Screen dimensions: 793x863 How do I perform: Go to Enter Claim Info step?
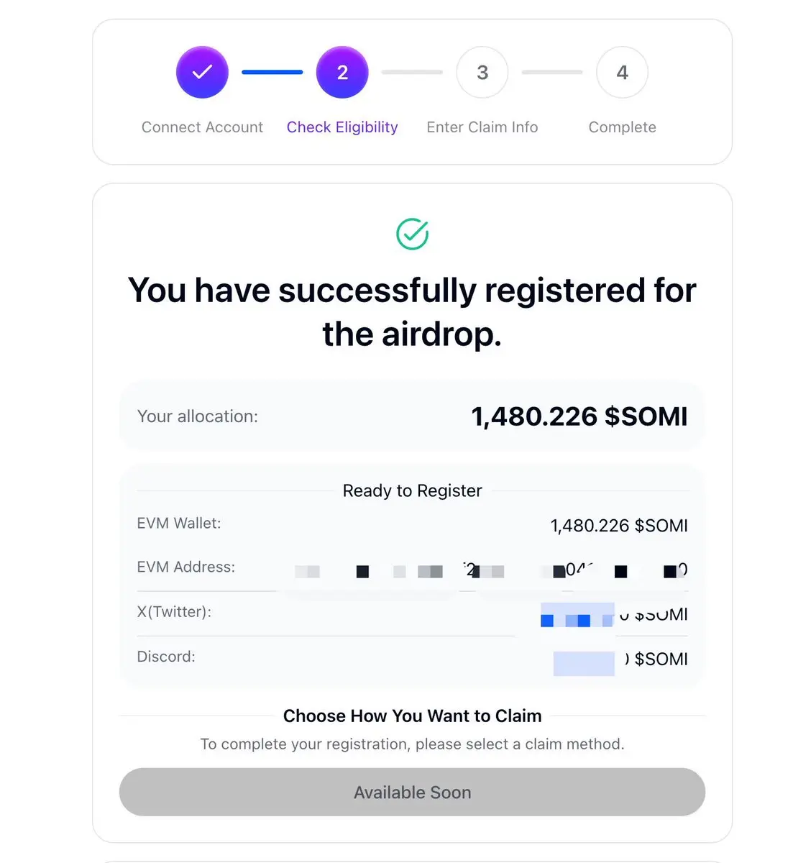click(x=482, y=127)
